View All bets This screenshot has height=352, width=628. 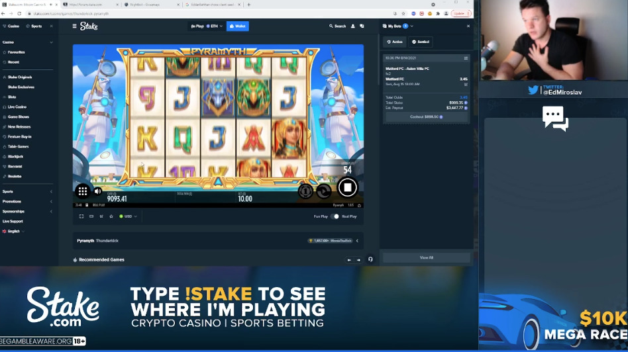pos(426,257)
